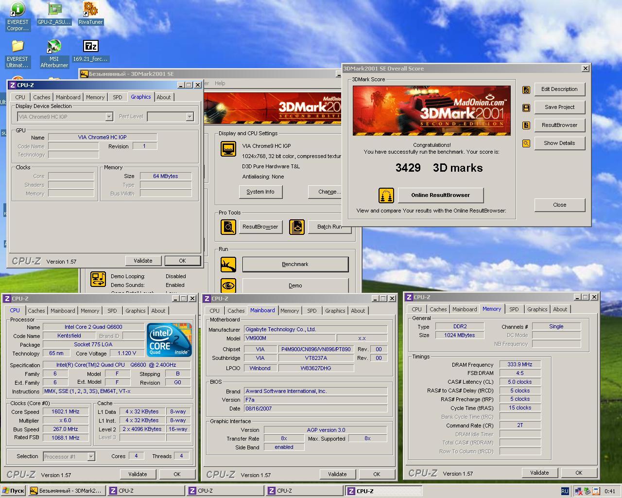This screenshot has height=498, width=622.
Task: Click the Demo eye icon in Run section
Action: point(228,285)
